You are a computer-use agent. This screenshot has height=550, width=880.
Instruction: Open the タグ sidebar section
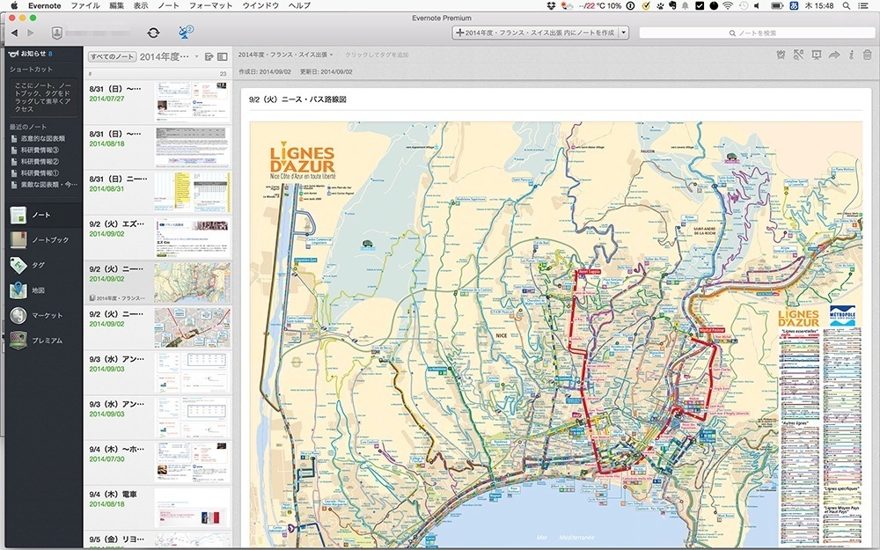tap(38, 265)
